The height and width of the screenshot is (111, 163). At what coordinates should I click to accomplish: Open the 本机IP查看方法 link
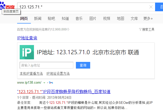pyautogui.click(x=31, y=74)
